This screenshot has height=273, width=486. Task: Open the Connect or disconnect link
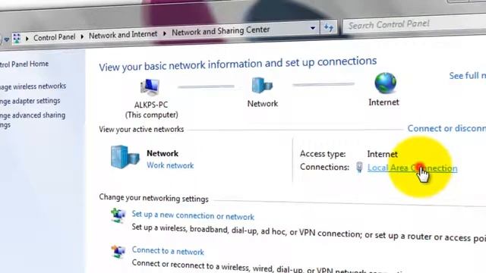(447, 128)
